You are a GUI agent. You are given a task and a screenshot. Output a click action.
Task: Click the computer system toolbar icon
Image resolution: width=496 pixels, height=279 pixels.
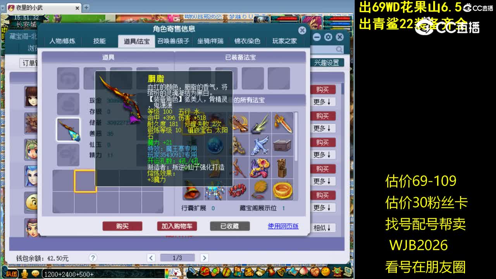pos(347,271)
